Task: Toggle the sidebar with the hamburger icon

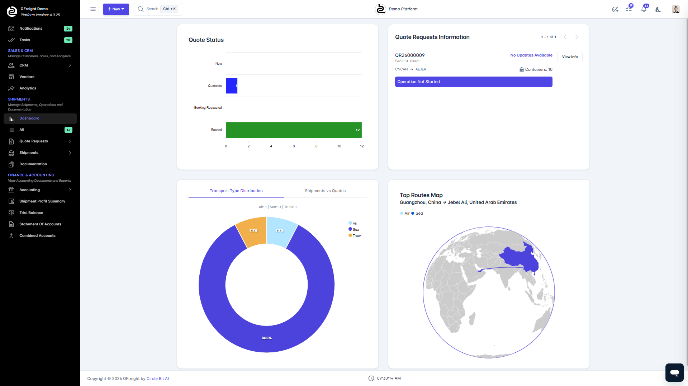Action: pos(93,9)
